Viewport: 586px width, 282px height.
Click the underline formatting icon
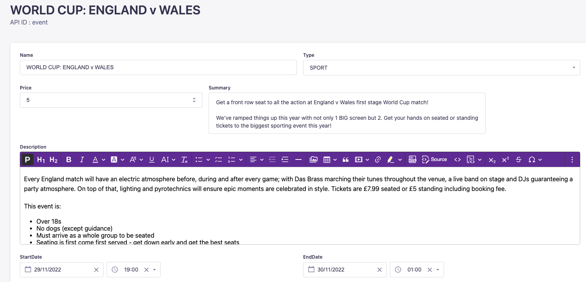152,159
